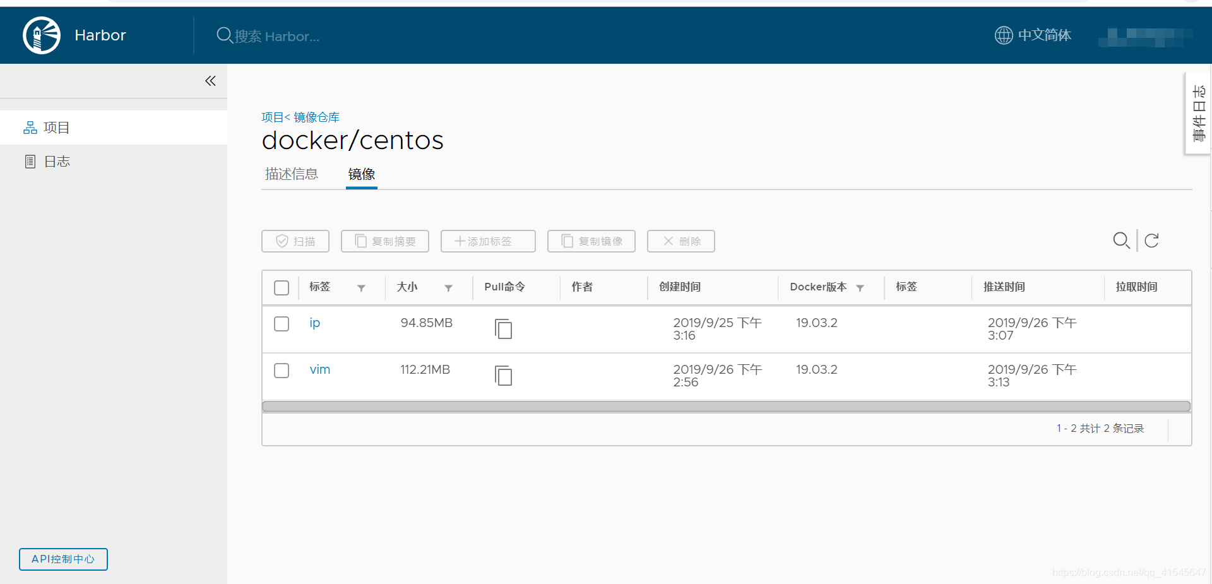Copy pull command for ip tag
This screenshot has height=584, width=1212.
point(503,329)
